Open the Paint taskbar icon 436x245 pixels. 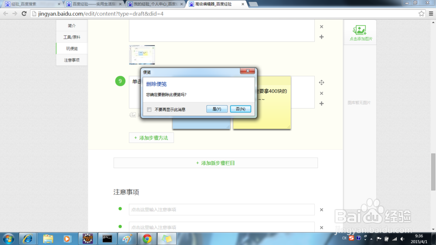127,239
